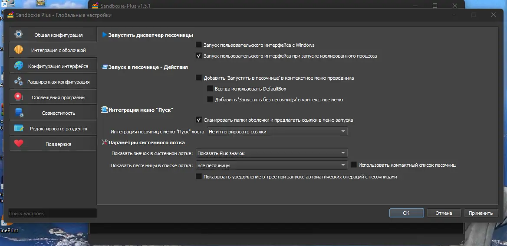The width and height of the screenshot is (507, 246).
Task: Click the red heart icon beside Поддержка
Action: [19, 144]
